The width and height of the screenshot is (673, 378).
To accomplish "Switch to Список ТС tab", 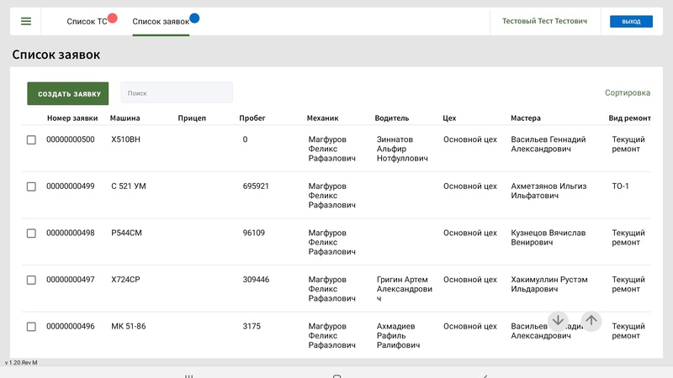I will coord(87,21).
